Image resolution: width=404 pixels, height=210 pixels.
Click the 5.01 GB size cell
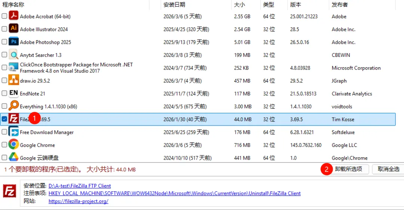pyautogui.click(x=242, y=42)
